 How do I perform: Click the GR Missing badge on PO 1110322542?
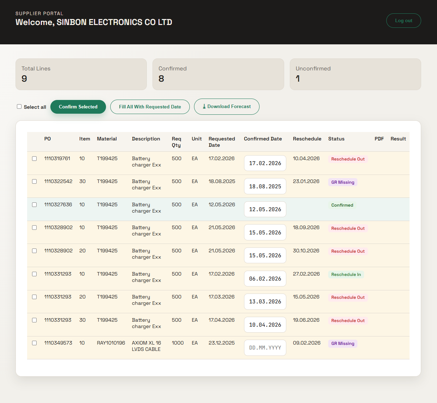342,182
